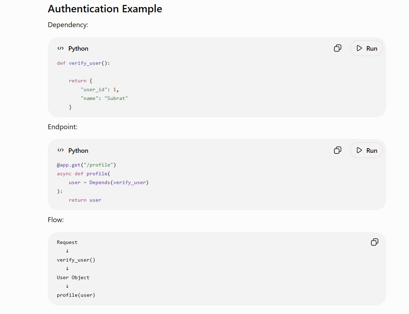Image resolution: width=409 pixels, height=314 pixels.
Task: Click verify_user() in the flow block
Action: coord(76,260)
